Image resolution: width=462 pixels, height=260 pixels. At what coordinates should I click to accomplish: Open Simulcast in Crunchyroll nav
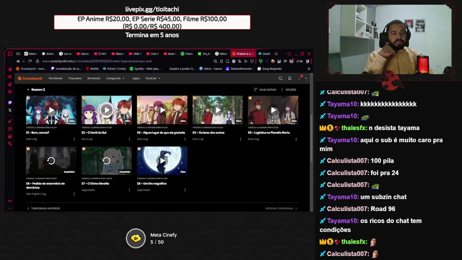(x=94, y=78)
